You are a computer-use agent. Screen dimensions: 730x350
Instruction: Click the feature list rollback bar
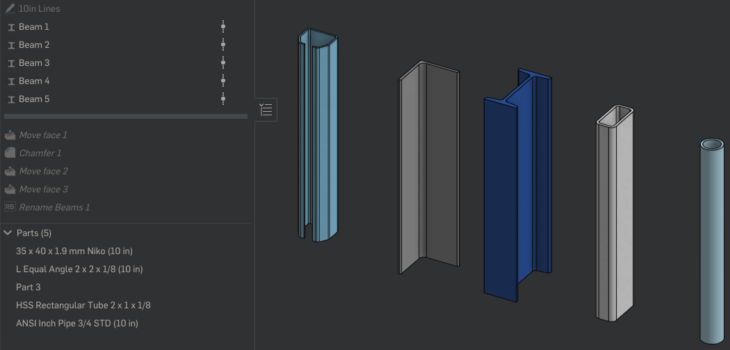126,116
